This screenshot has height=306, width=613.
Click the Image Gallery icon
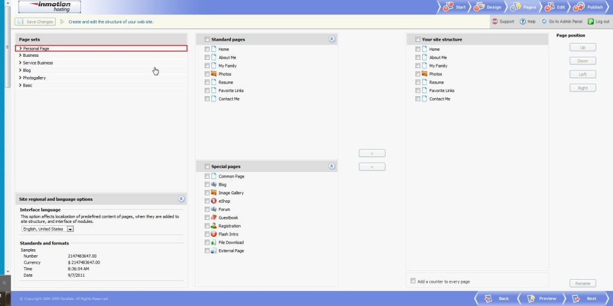[x=214, y=192]
